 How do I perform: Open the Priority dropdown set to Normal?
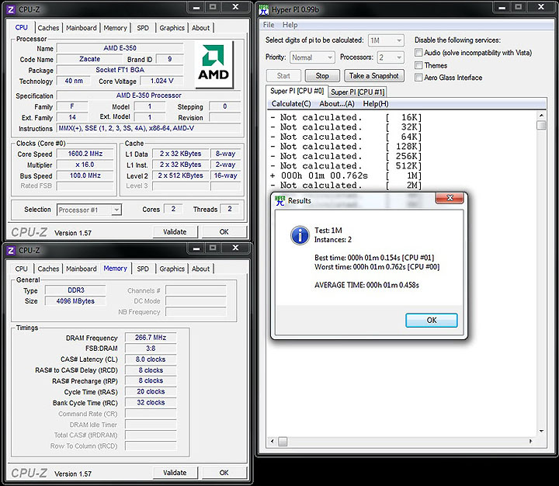coord(312,57)
